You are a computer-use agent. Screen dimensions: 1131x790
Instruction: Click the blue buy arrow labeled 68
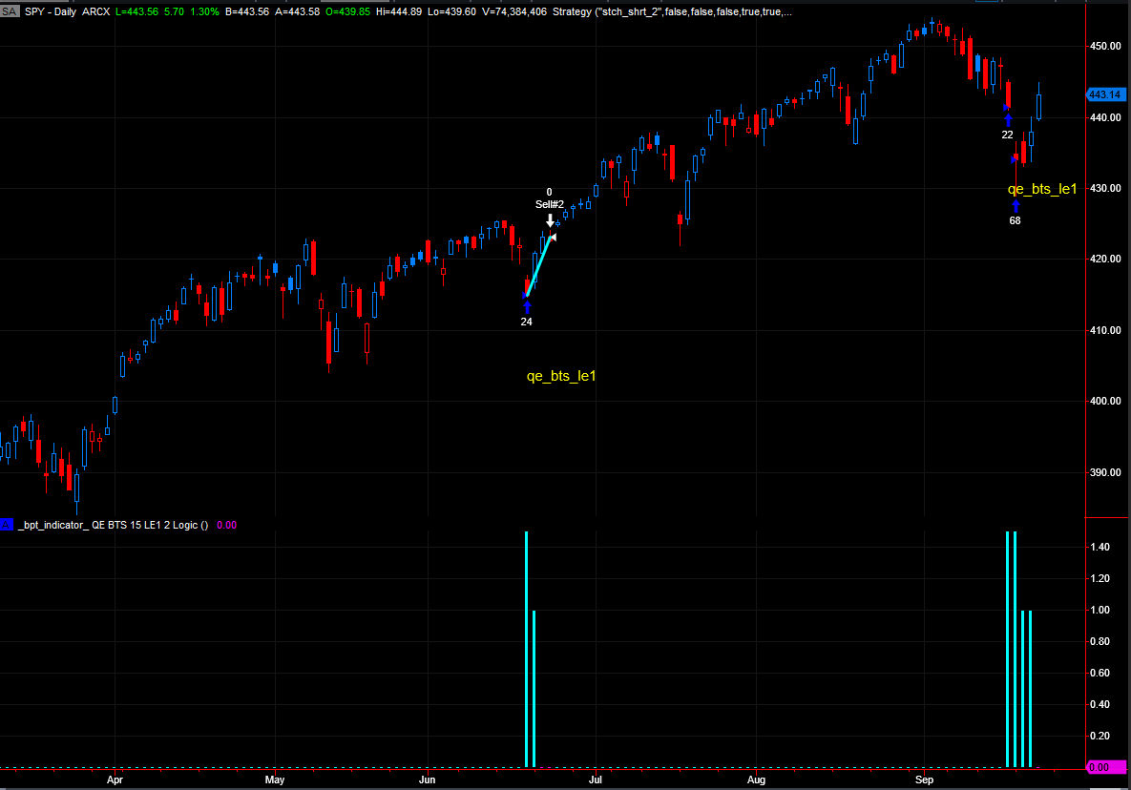(x=1016, y=205)
